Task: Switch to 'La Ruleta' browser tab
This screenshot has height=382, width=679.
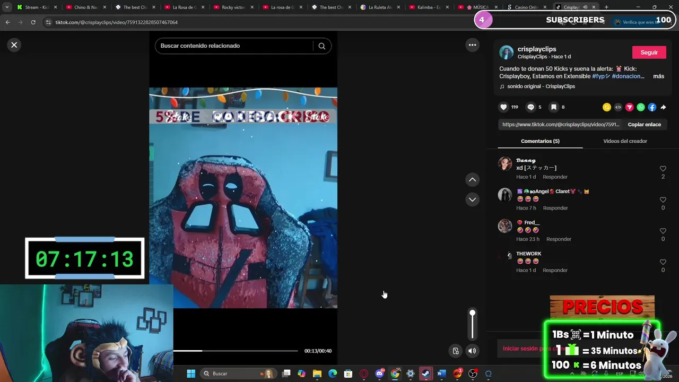Action: 380,7
